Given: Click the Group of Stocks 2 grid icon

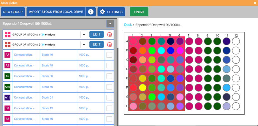Looking at the screenshot, I should (7, 44).
